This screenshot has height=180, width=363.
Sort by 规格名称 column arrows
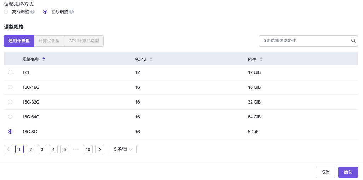[44, 59]
